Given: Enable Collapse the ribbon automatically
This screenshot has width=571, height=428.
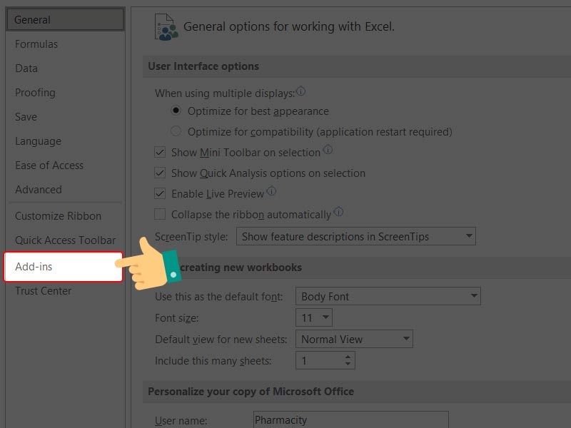Looking at the screenshot, I should (x=160, y=214).
